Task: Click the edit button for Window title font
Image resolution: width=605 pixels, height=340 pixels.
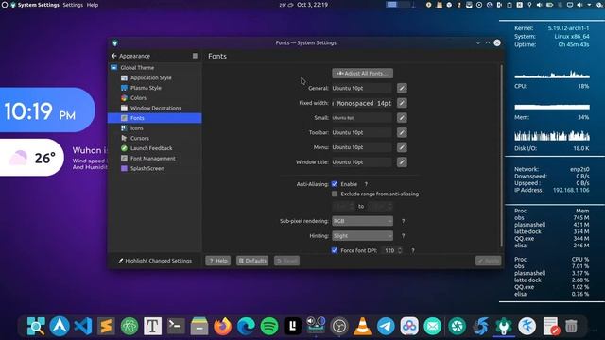Action: point(402,162)
